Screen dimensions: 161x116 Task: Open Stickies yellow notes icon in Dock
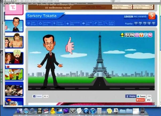[109, 111]
